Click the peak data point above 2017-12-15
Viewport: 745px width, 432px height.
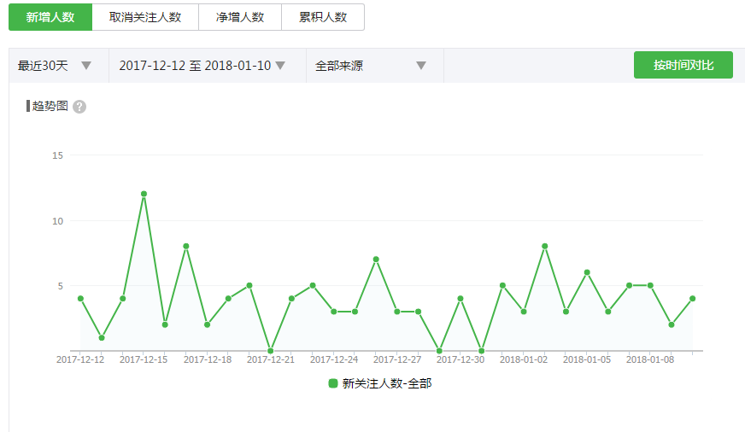[x=144, y=194]
